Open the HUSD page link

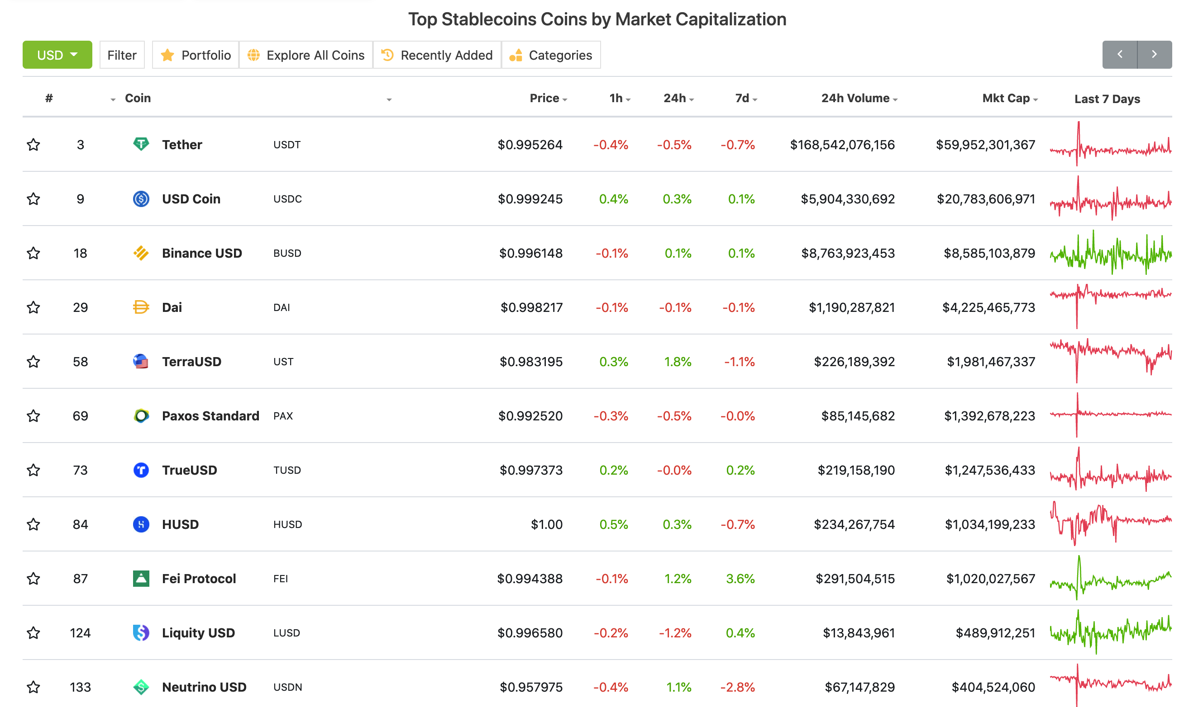click(x=180, y=524)
